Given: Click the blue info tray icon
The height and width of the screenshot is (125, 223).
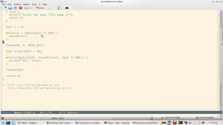Looking at the screenshot, I should coord(190,123).
